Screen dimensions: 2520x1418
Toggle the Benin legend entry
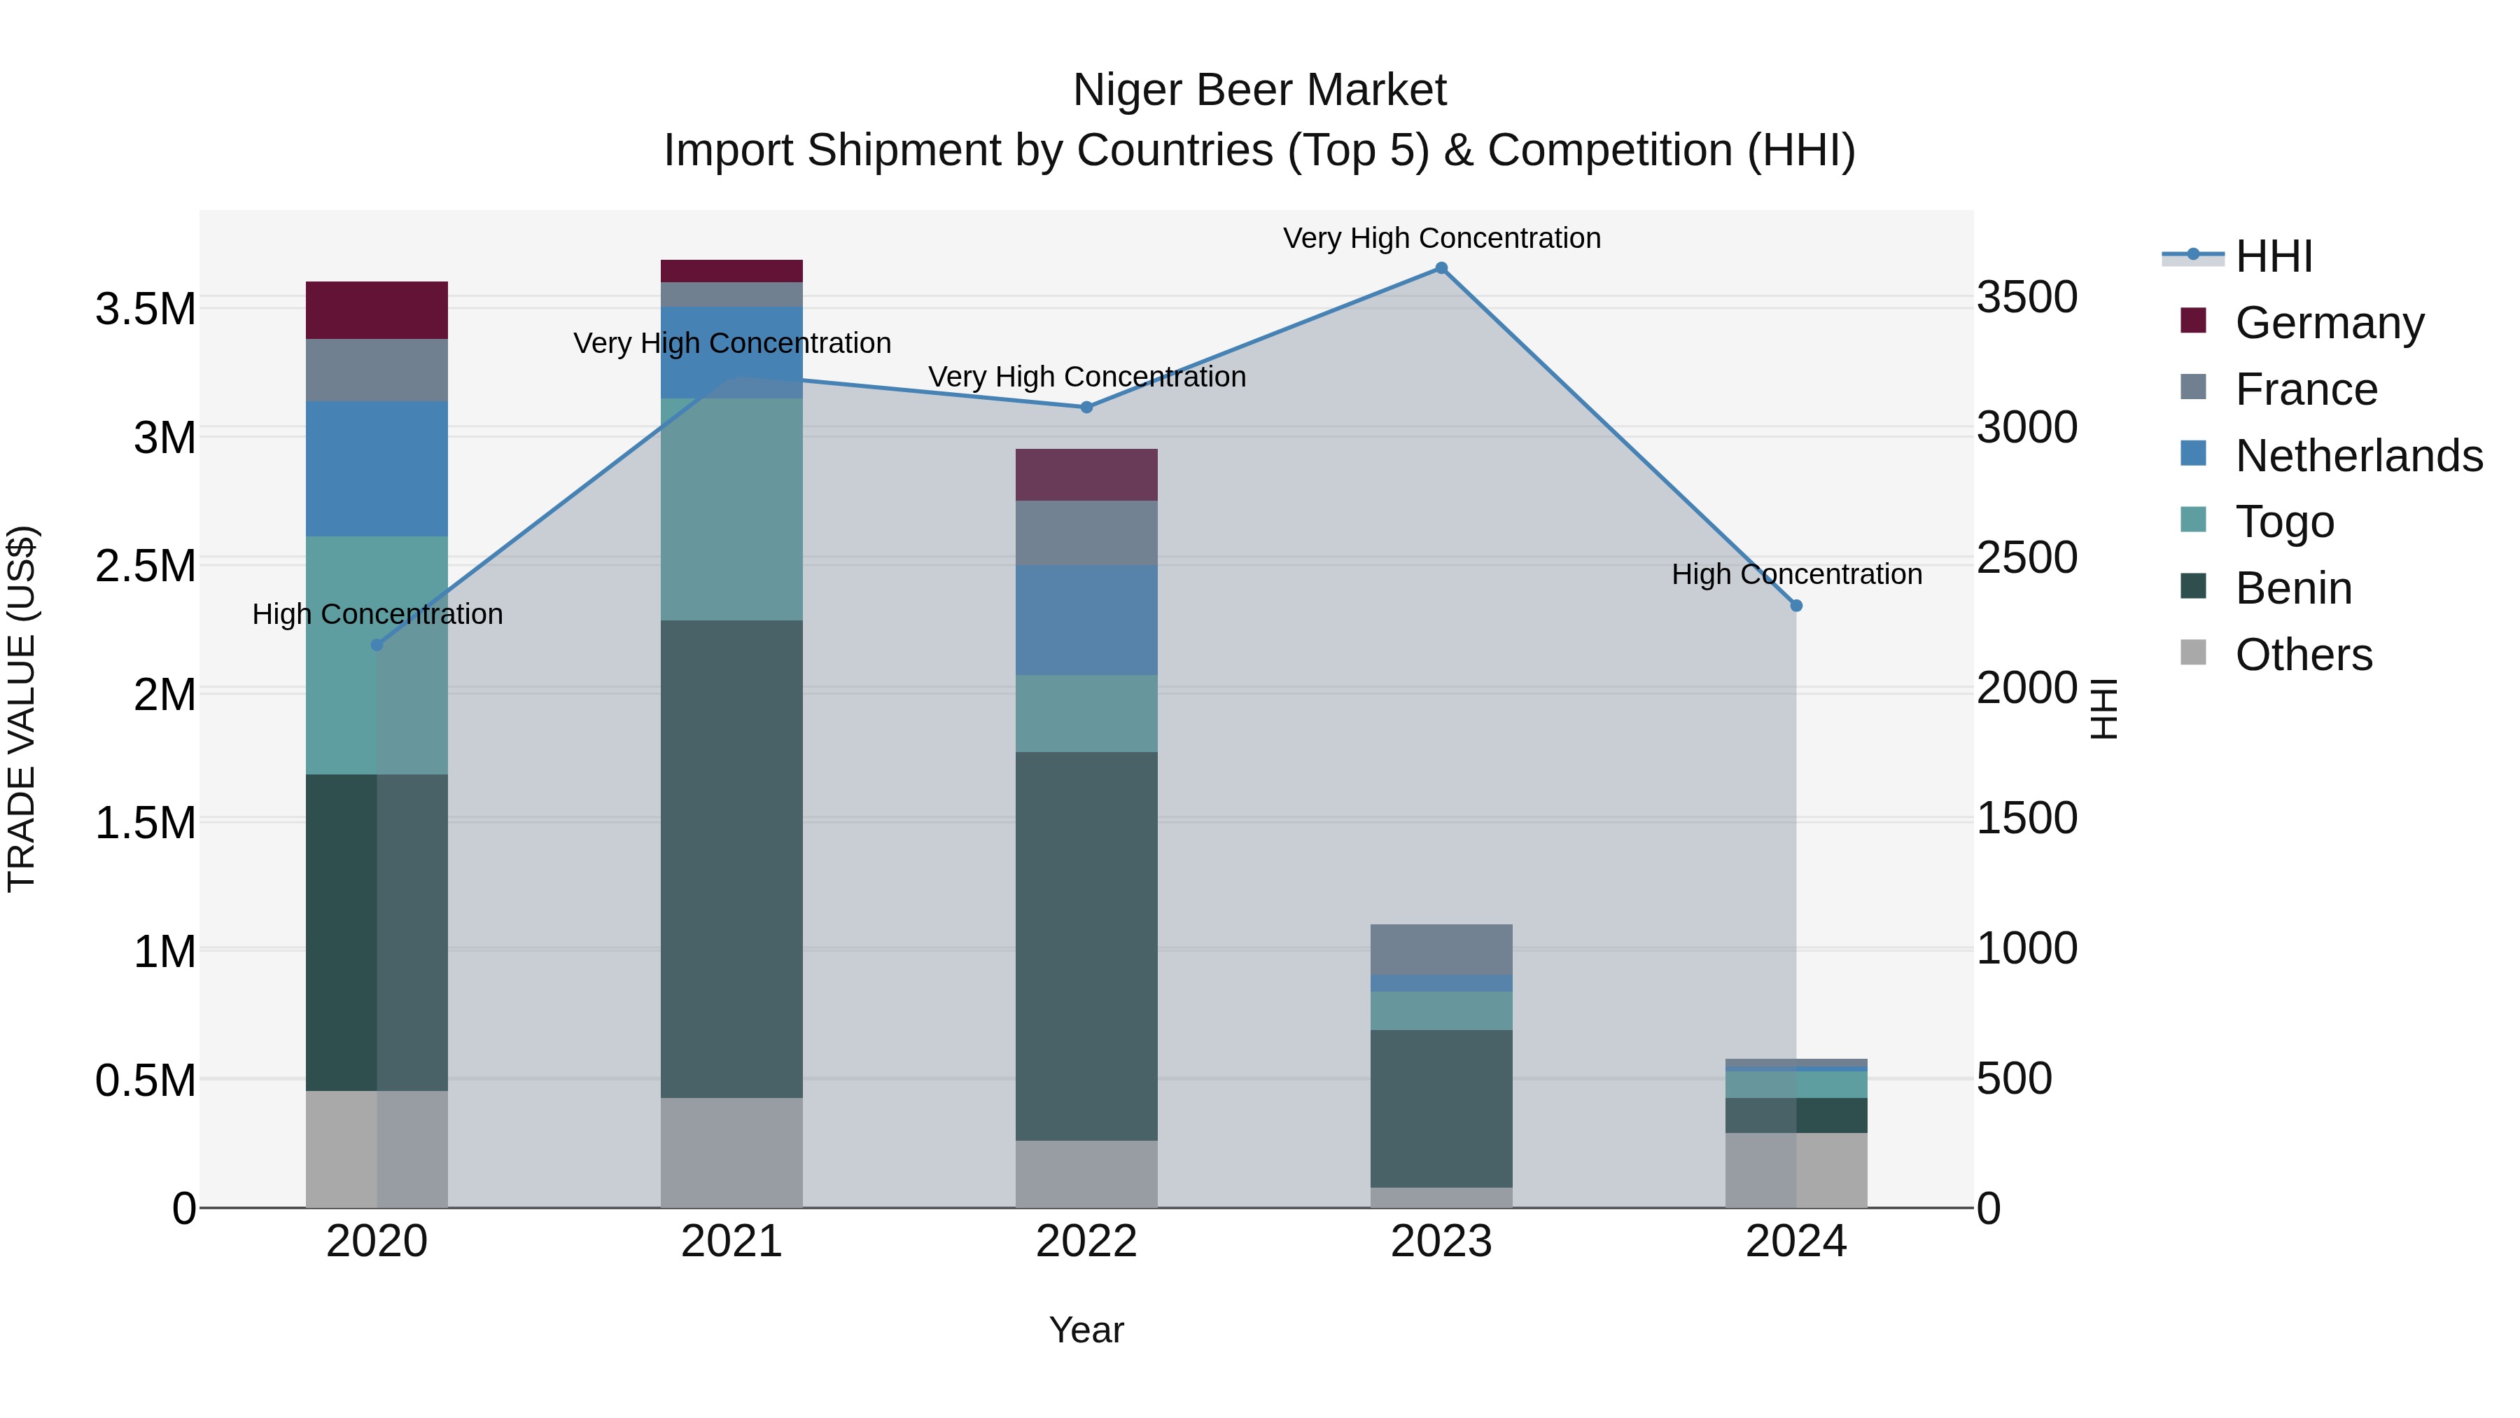click(2267, 588)
